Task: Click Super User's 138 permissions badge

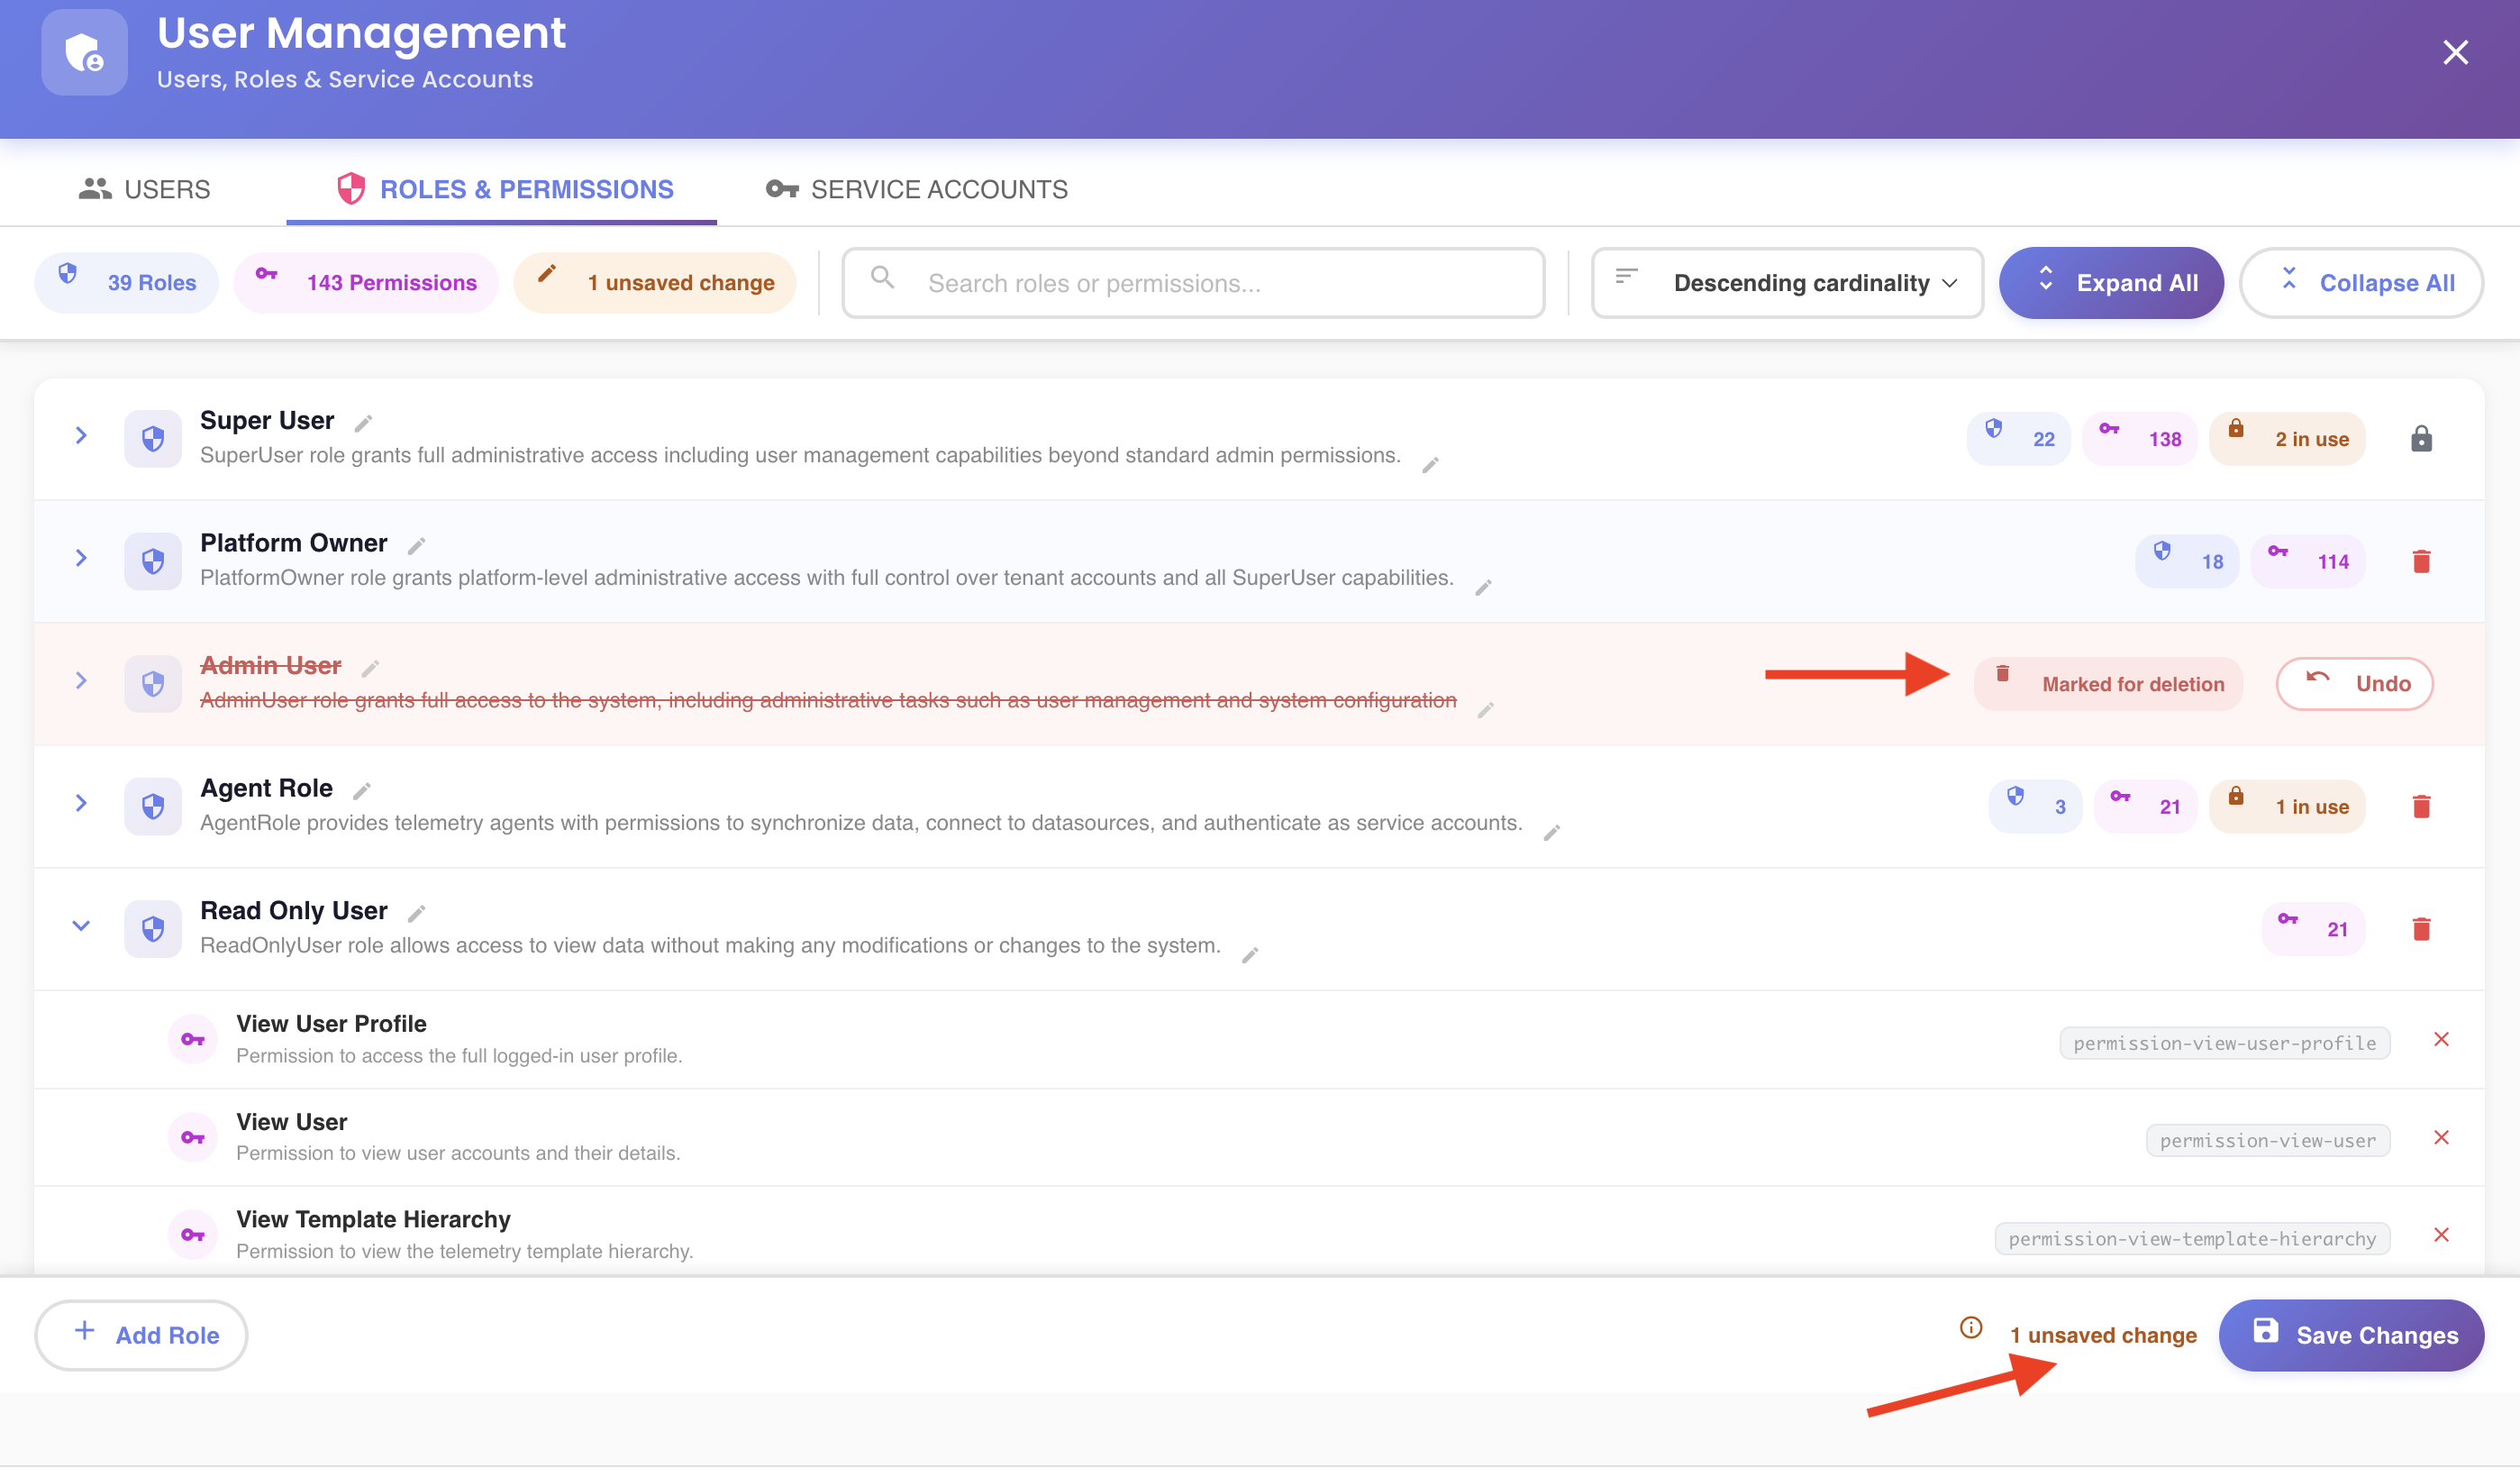Action: pyautogui.click(x=2140, y=439)
